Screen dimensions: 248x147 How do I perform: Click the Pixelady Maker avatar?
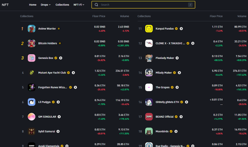[149, 58]
